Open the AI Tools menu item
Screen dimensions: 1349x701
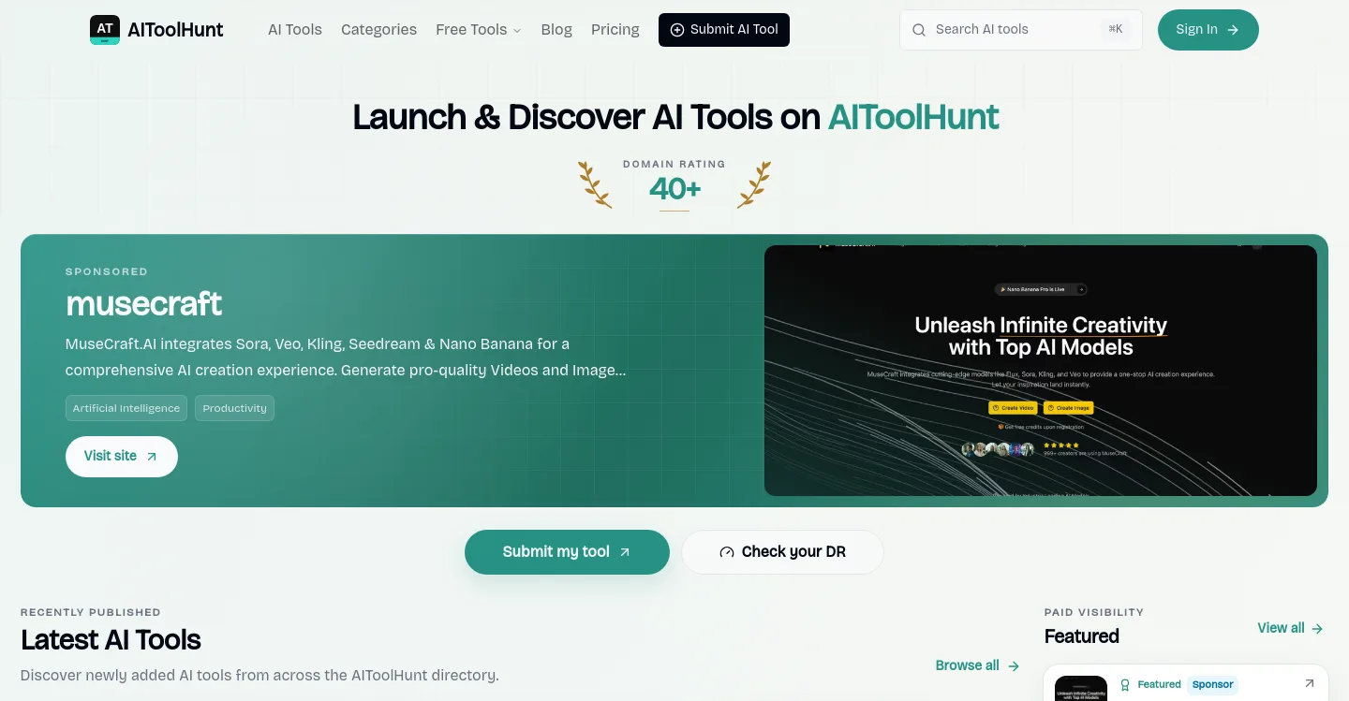(x=295, y=30)
